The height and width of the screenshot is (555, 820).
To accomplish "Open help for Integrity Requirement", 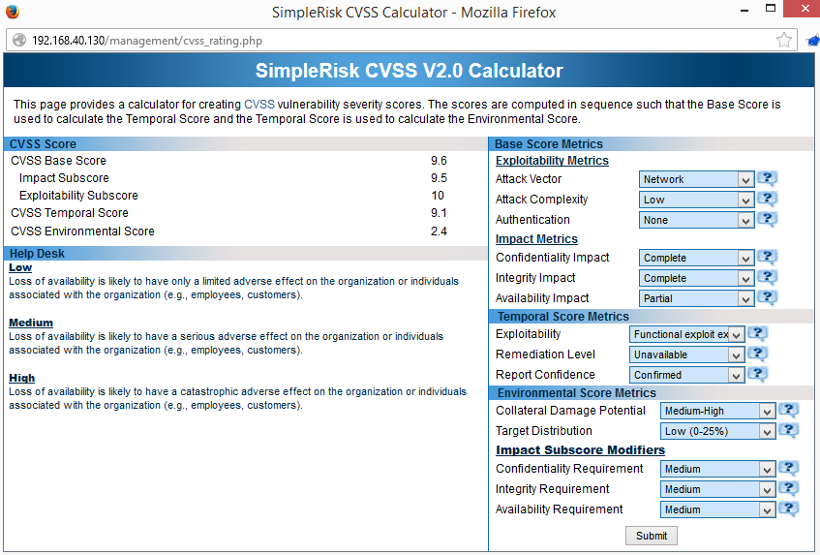I will tap(789, 488).
